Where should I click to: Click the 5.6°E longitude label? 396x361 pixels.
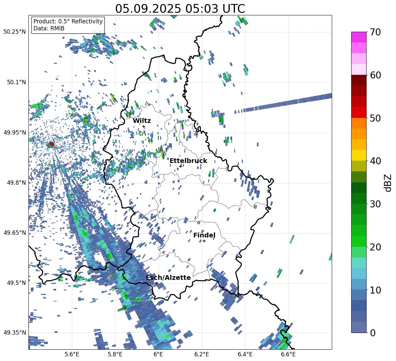(72, 355)
